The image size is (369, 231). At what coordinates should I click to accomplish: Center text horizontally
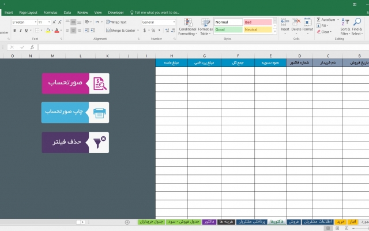[73, 31]
